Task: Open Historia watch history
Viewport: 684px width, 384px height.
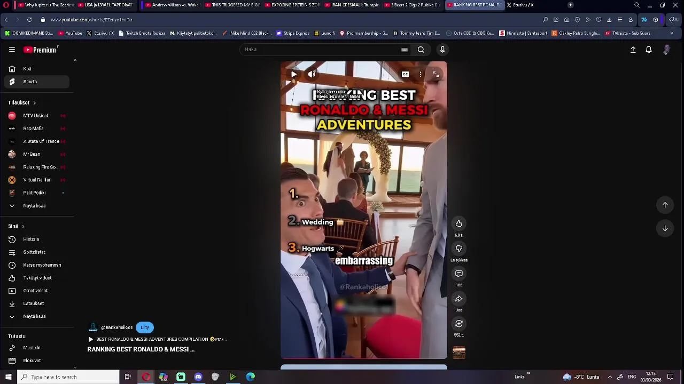Action: 37,239
